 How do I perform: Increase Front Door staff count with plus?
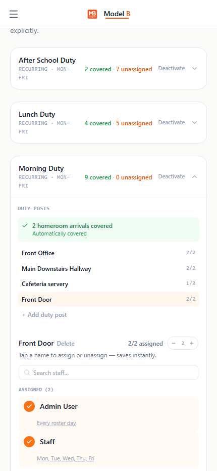click(x=192, y=343)
